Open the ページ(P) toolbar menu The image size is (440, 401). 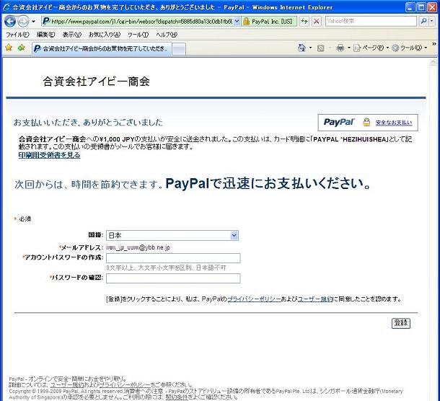371,48
